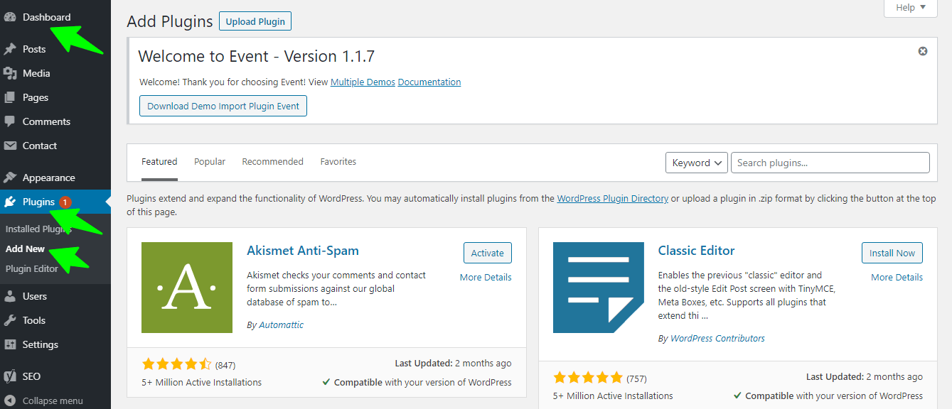
Task: Install the Classic Editor plugin now
Action: pos(892,253)
